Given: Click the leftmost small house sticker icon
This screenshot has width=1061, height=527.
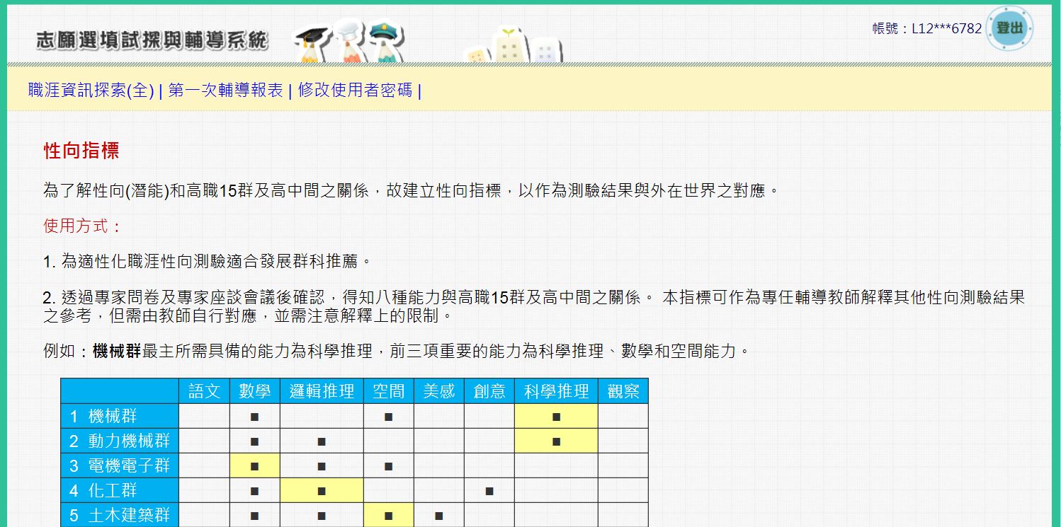Looking at the screenshot, I should click(x=476, y=55).
